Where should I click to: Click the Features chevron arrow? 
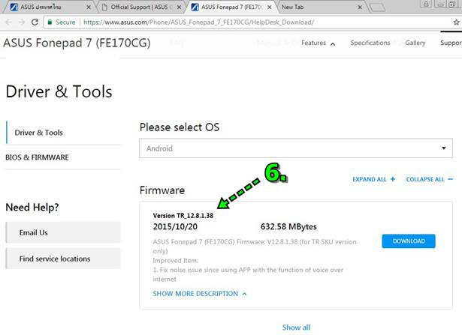pyautogui.click(x=333, y=44)
